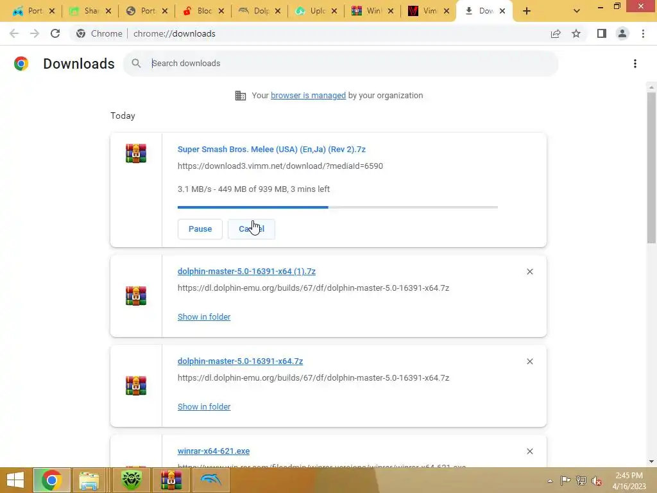Open Chrome's three-dot menu in toolbar
The height and width of the screenshot is (493, 657).
point(643,33)
